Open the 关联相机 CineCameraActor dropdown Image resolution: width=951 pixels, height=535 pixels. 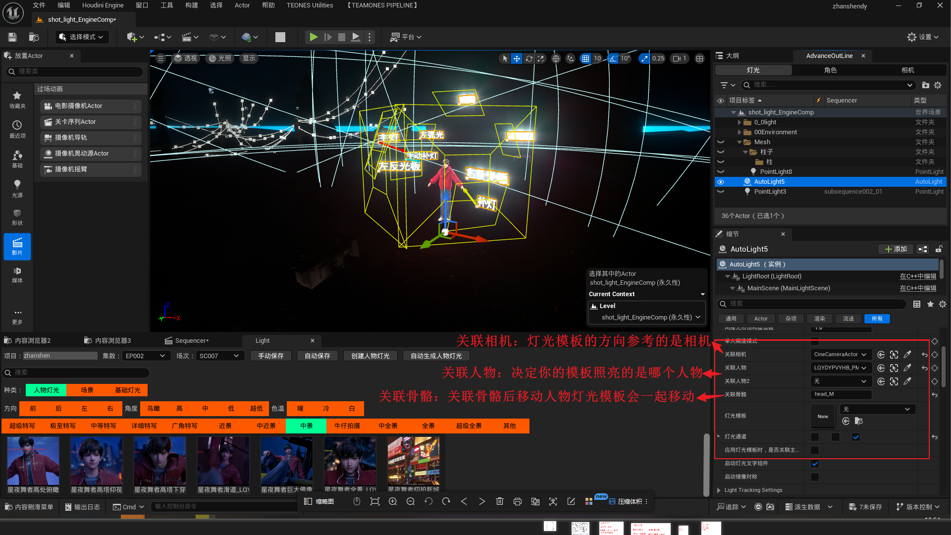pos(840,355)
